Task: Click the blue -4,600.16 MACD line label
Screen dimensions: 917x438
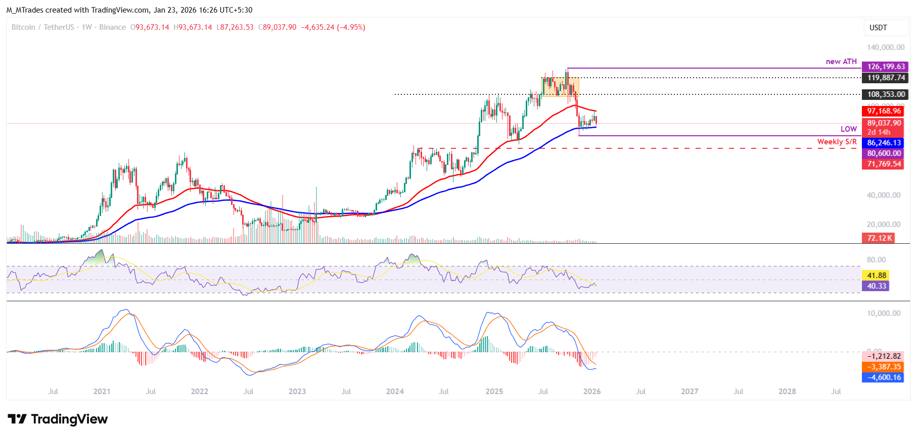Action: pyautogui.click(x=883, y=377)
